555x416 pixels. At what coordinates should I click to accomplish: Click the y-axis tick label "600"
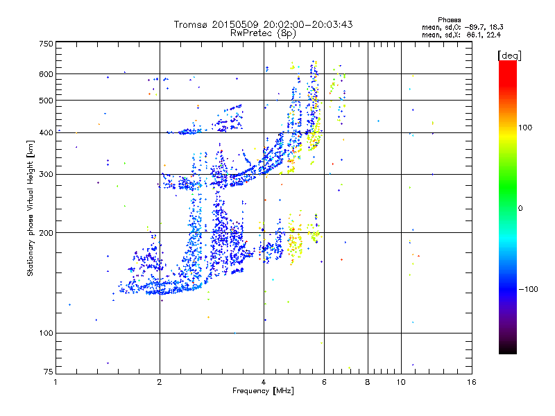46,74
